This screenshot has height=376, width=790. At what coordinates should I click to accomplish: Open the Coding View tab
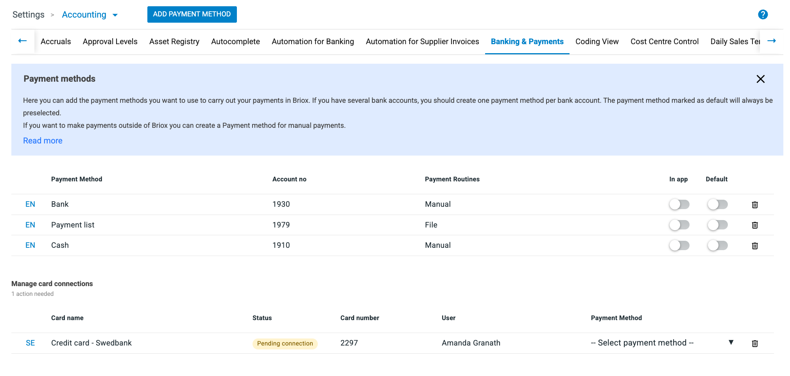[x=597, y=41]
